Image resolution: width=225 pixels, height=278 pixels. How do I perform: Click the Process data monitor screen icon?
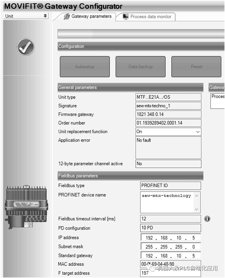click(x=126, y=17)
